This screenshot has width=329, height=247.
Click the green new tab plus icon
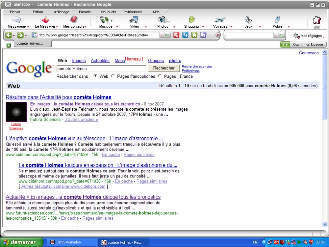tap(9, 45)
